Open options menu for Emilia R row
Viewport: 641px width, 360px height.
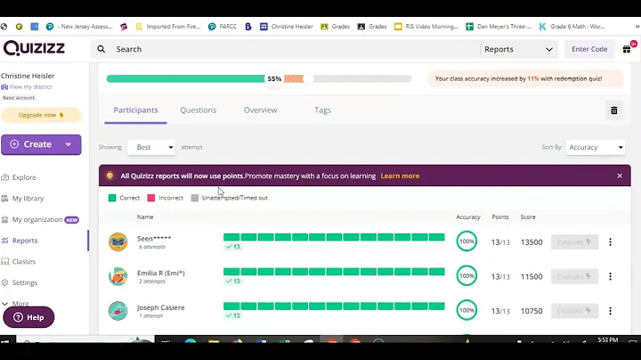[611, 276]
